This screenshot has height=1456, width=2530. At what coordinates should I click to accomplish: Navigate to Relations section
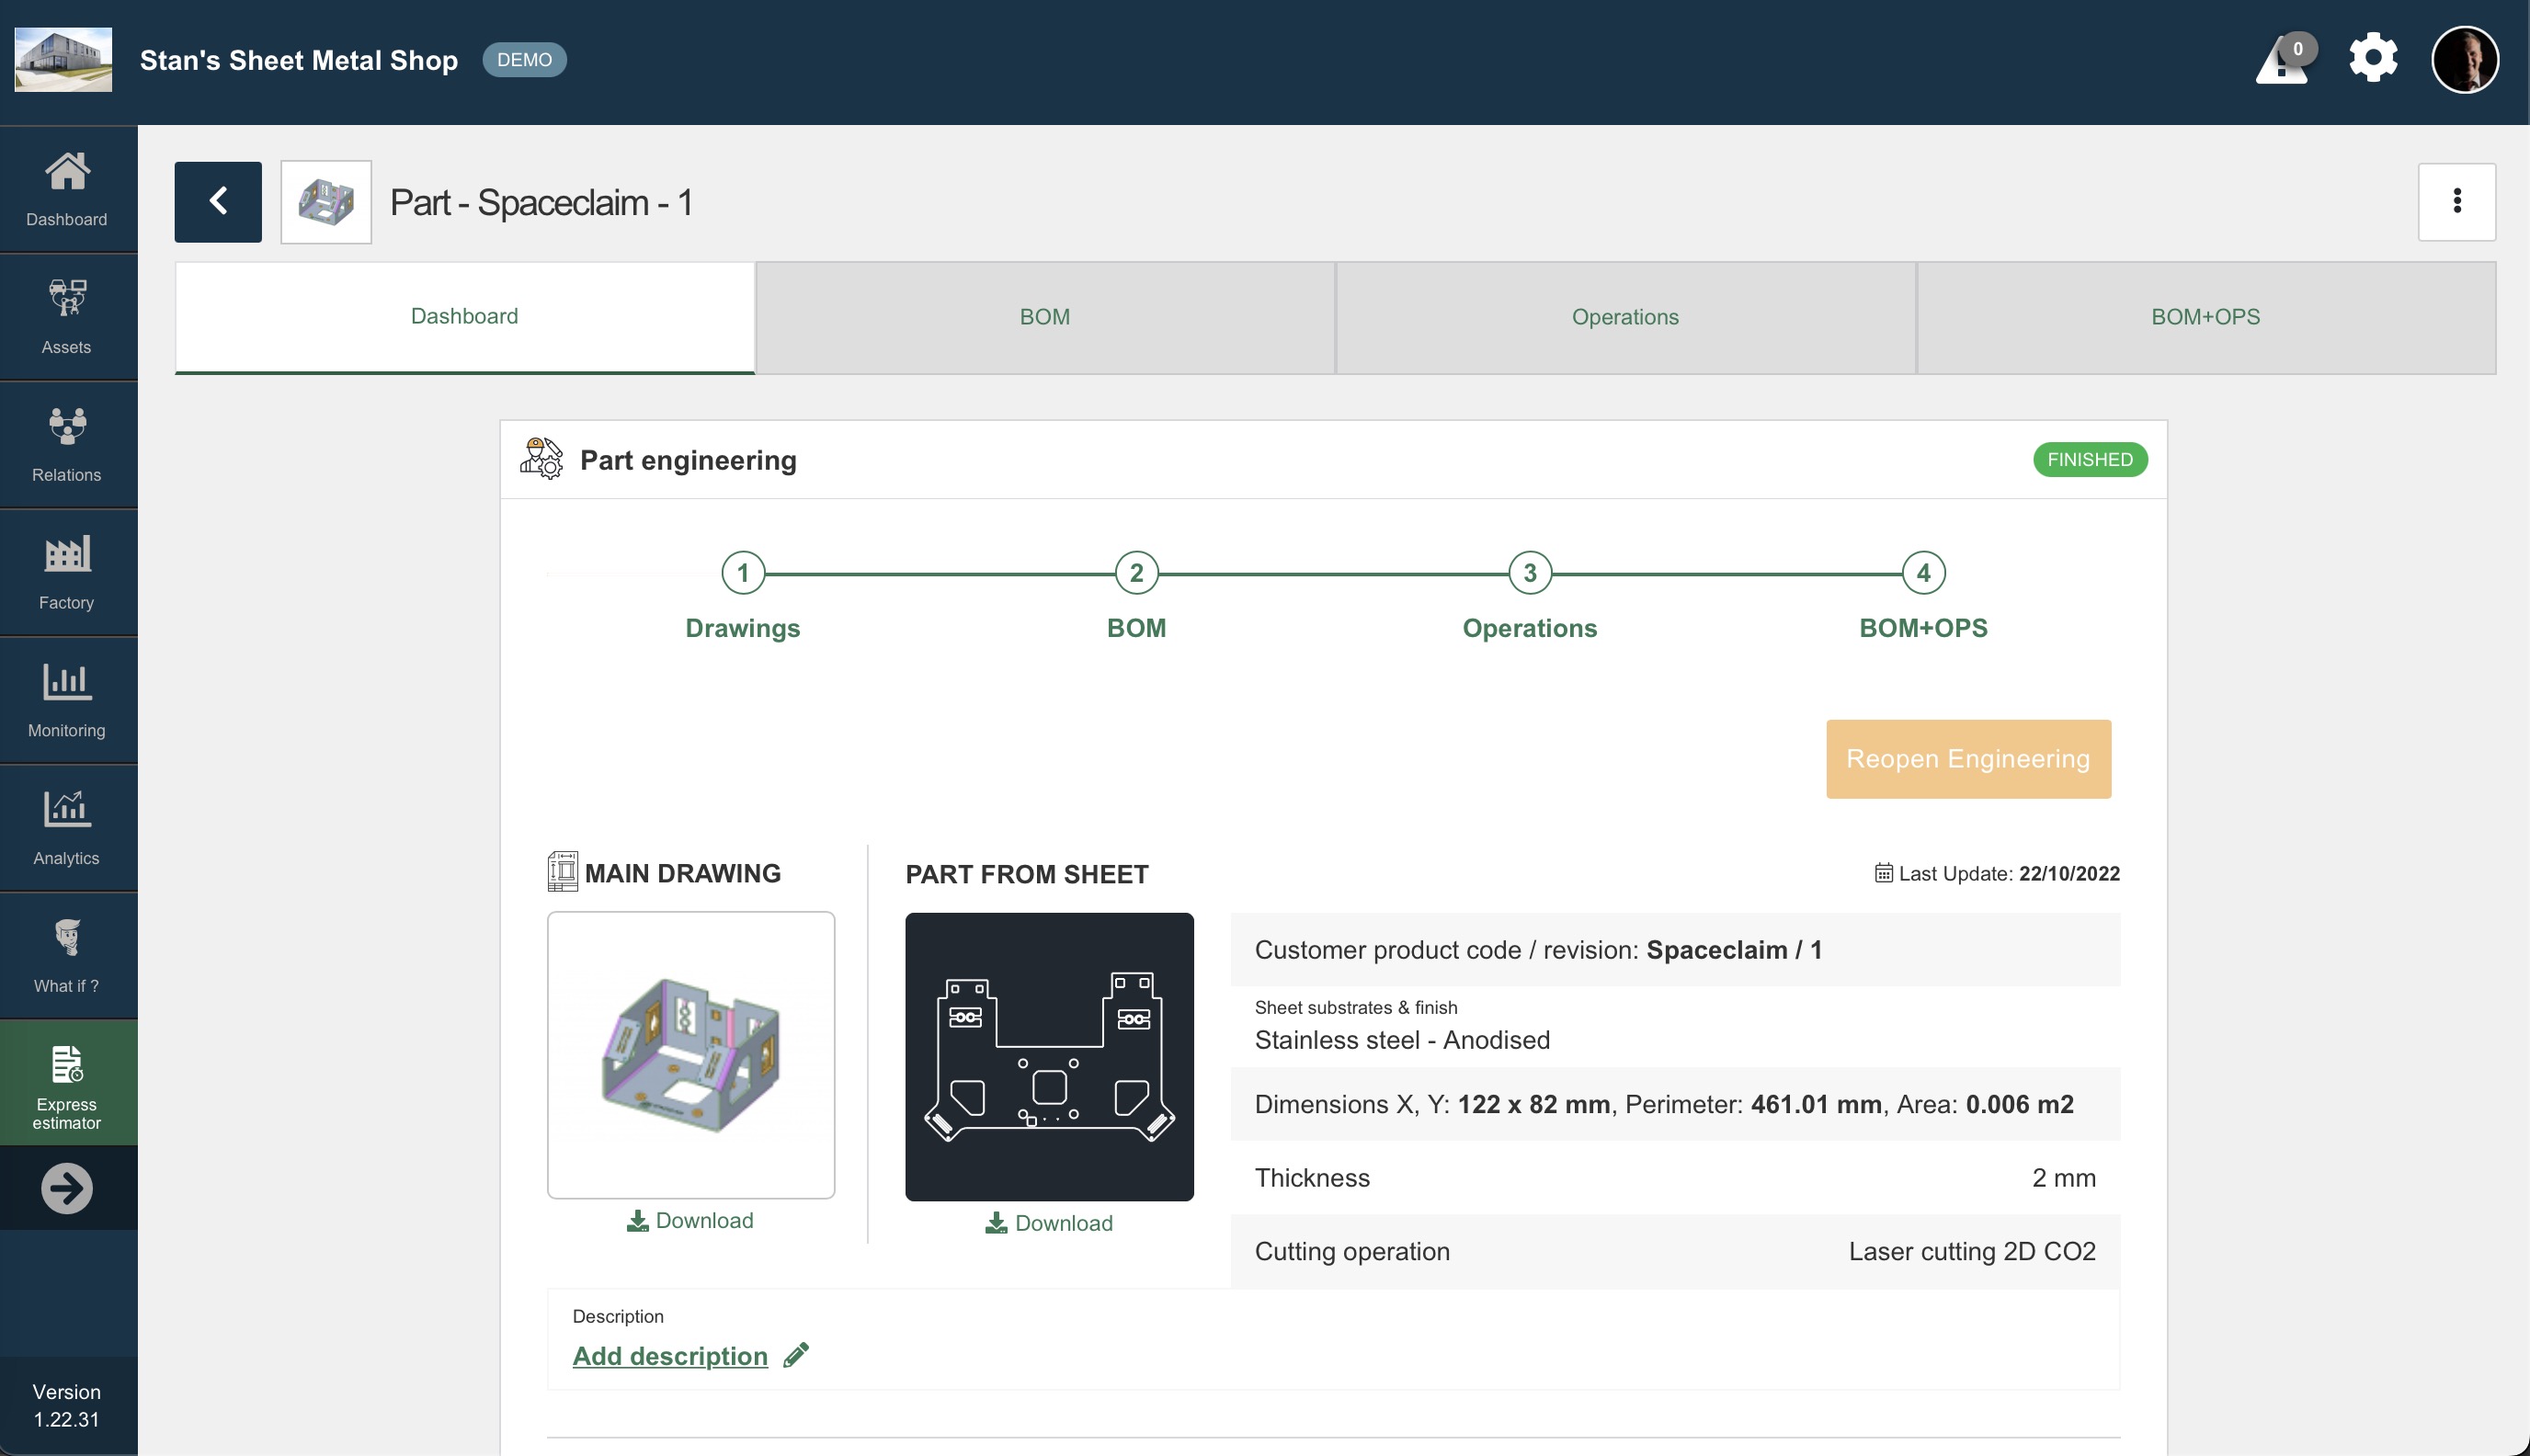pos(68,445)
